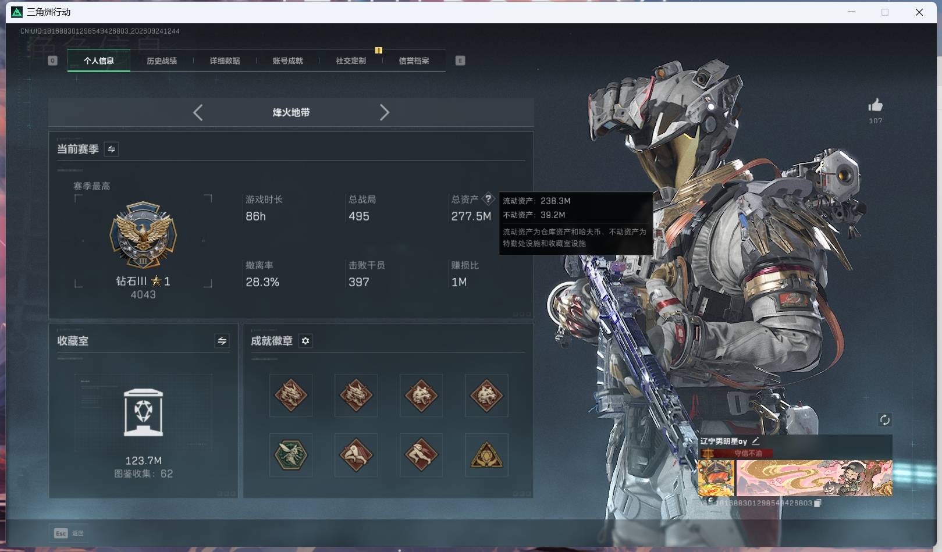Select the 个人信息 tab
Screen dimensions: 942x552
99,60
